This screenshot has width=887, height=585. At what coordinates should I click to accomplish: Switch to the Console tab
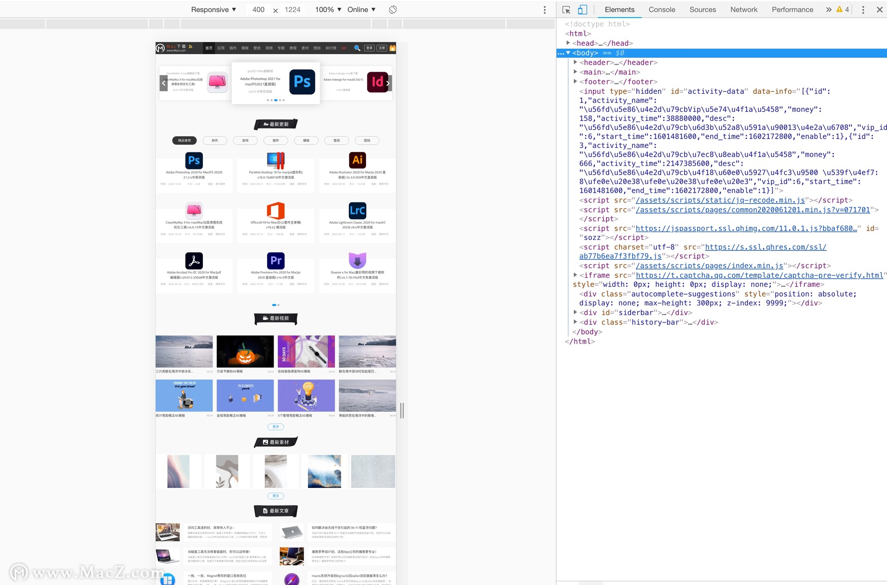[x=662, y=10]
